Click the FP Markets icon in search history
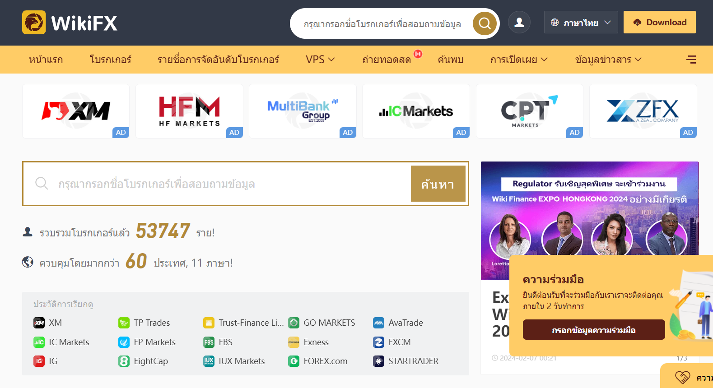The height and width of the screenshot is (388, 713). tap(124, 342)
